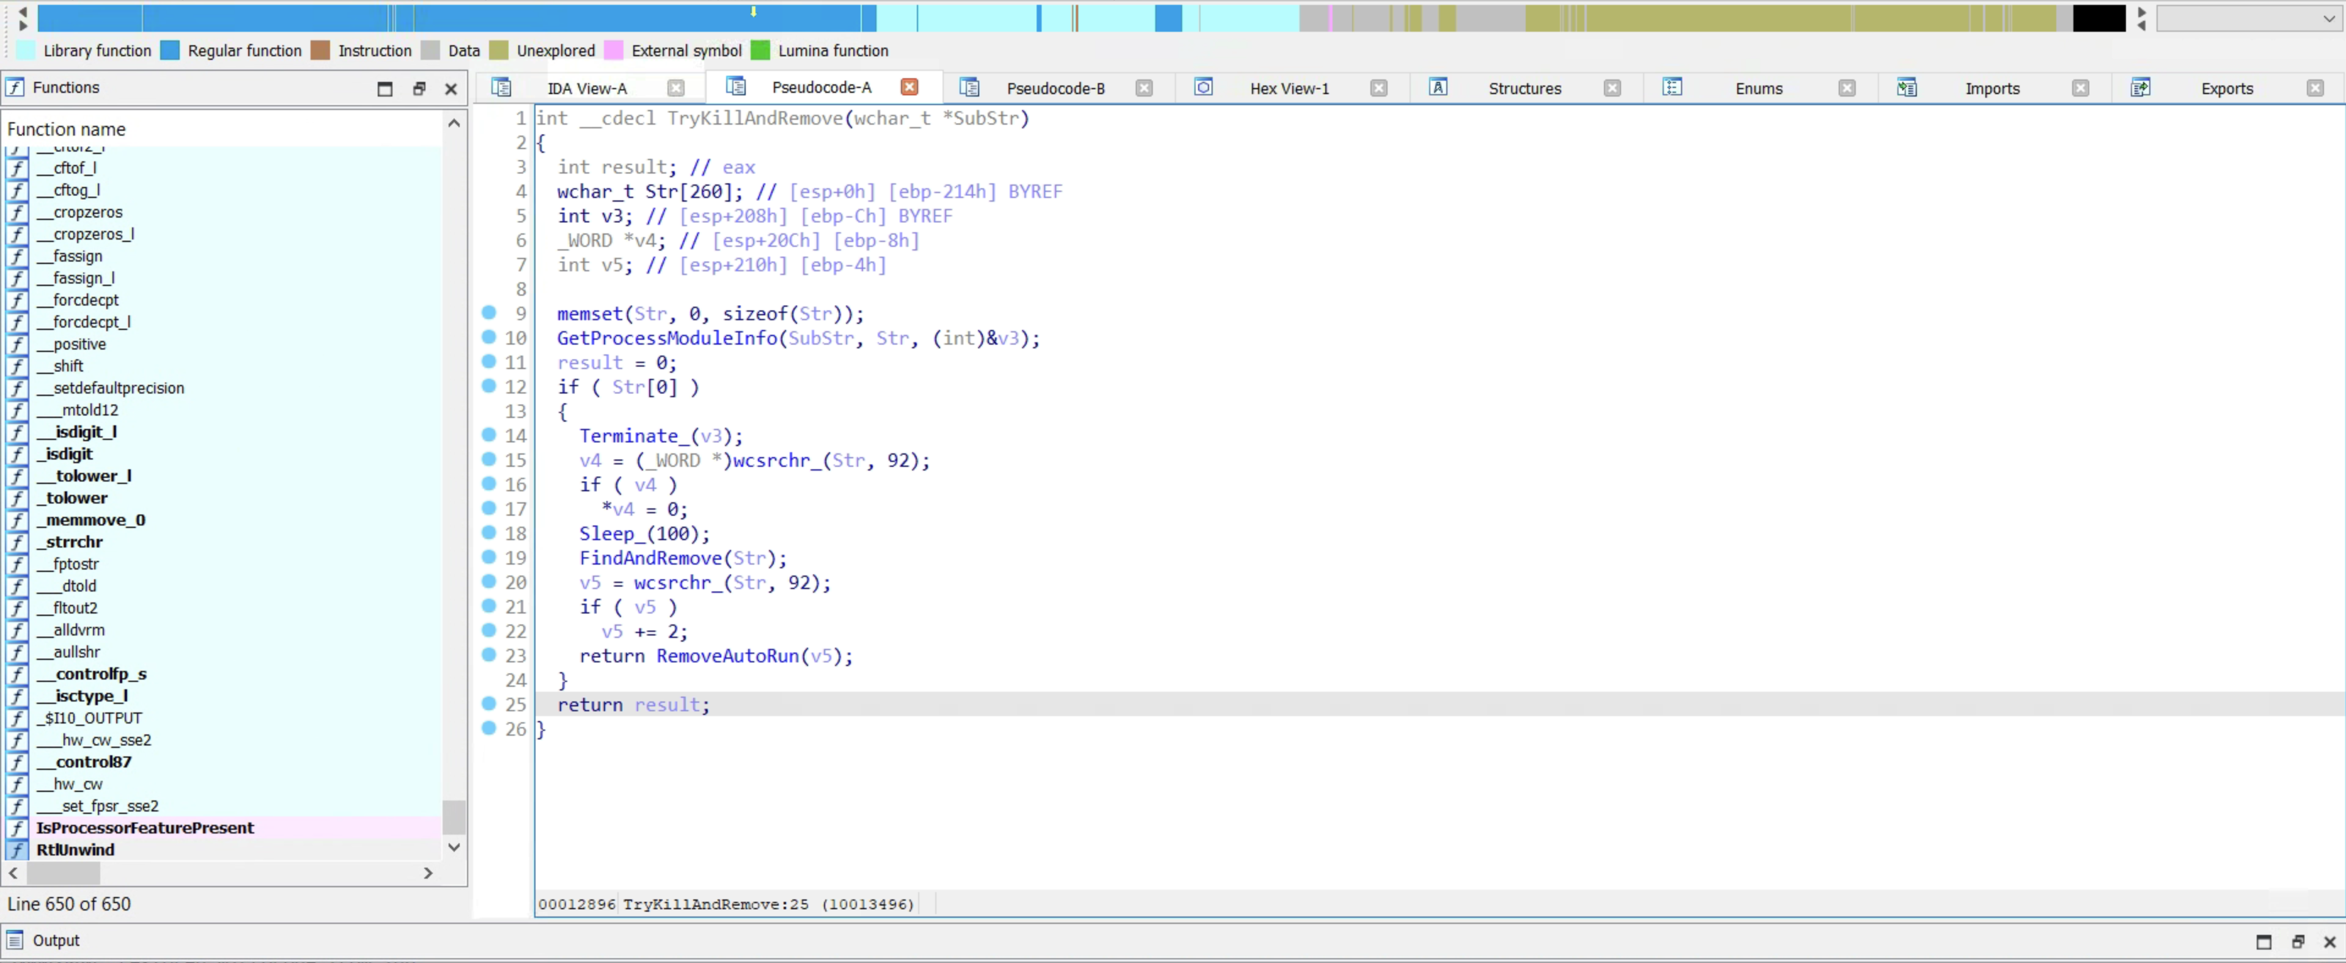Select IsProcessorFeaturePresent in function list
2346x963 pixels.
[x=144, y=827]
